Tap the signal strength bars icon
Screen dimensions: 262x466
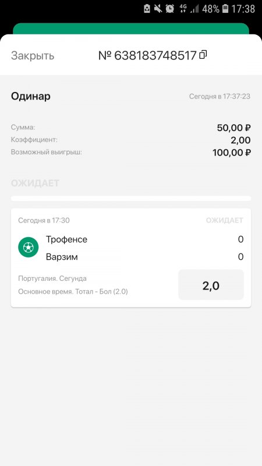pyautogui.click(x=194, y=9)
